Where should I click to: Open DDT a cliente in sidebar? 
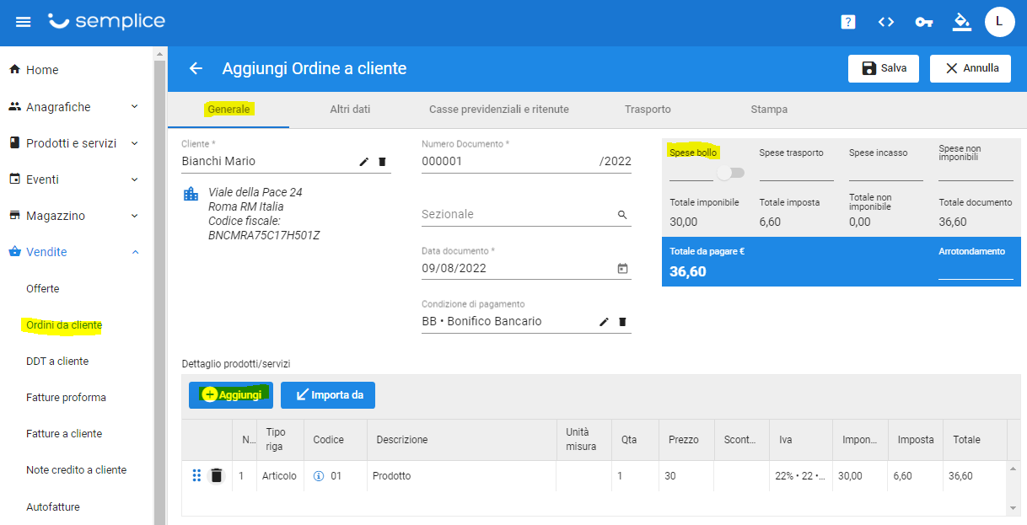coord(57,362)
